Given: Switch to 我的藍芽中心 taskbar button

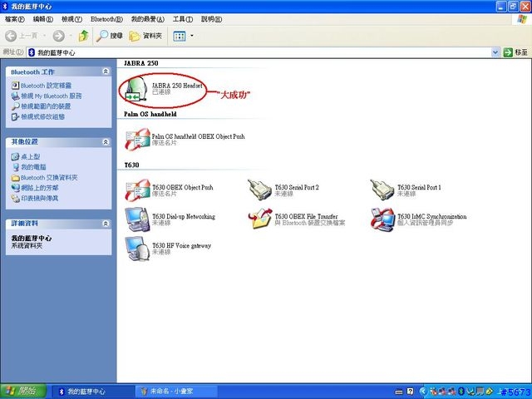Looking at the screenshot, I should click(x=93, y=392).
